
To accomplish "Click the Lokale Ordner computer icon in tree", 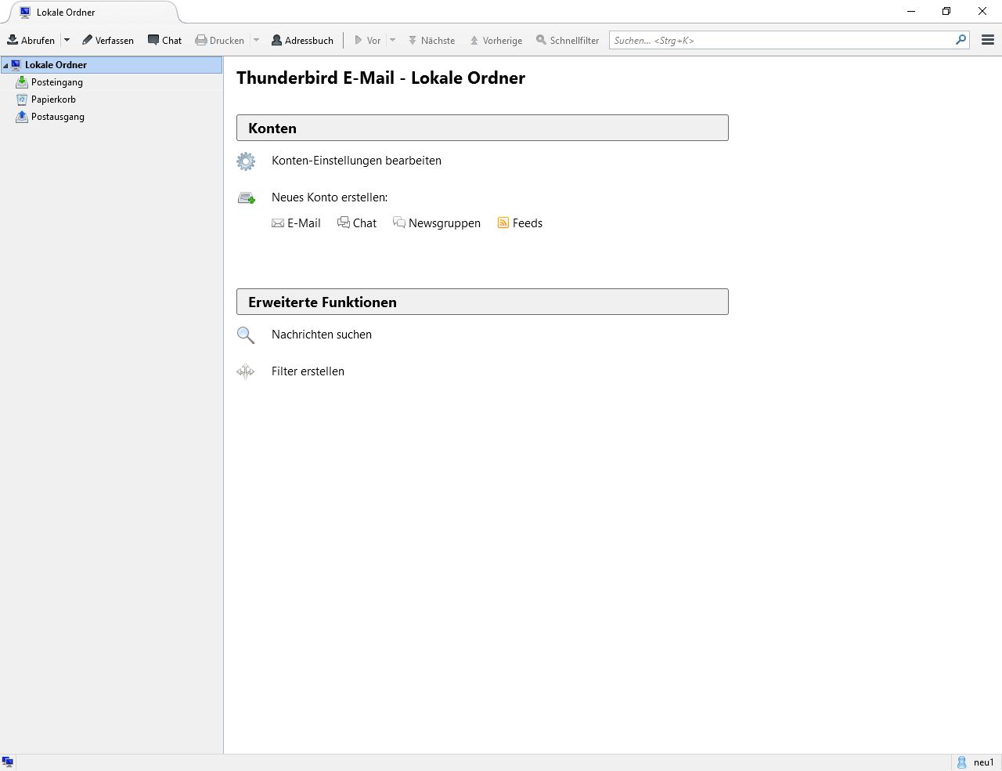I will 16,65.
